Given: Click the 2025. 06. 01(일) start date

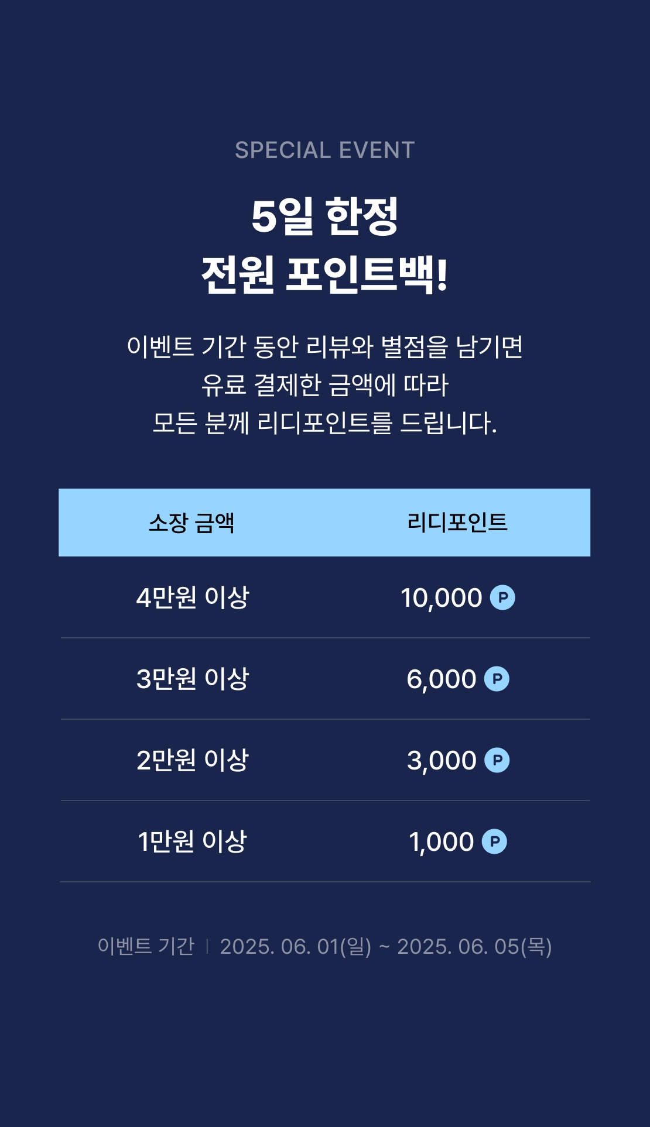Looking at the screenshot, I should click(296, 947).
